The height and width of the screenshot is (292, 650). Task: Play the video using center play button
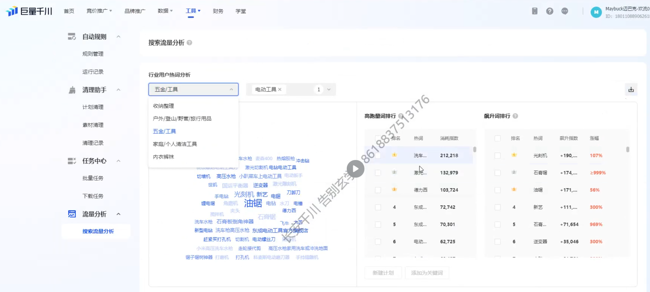355,169
